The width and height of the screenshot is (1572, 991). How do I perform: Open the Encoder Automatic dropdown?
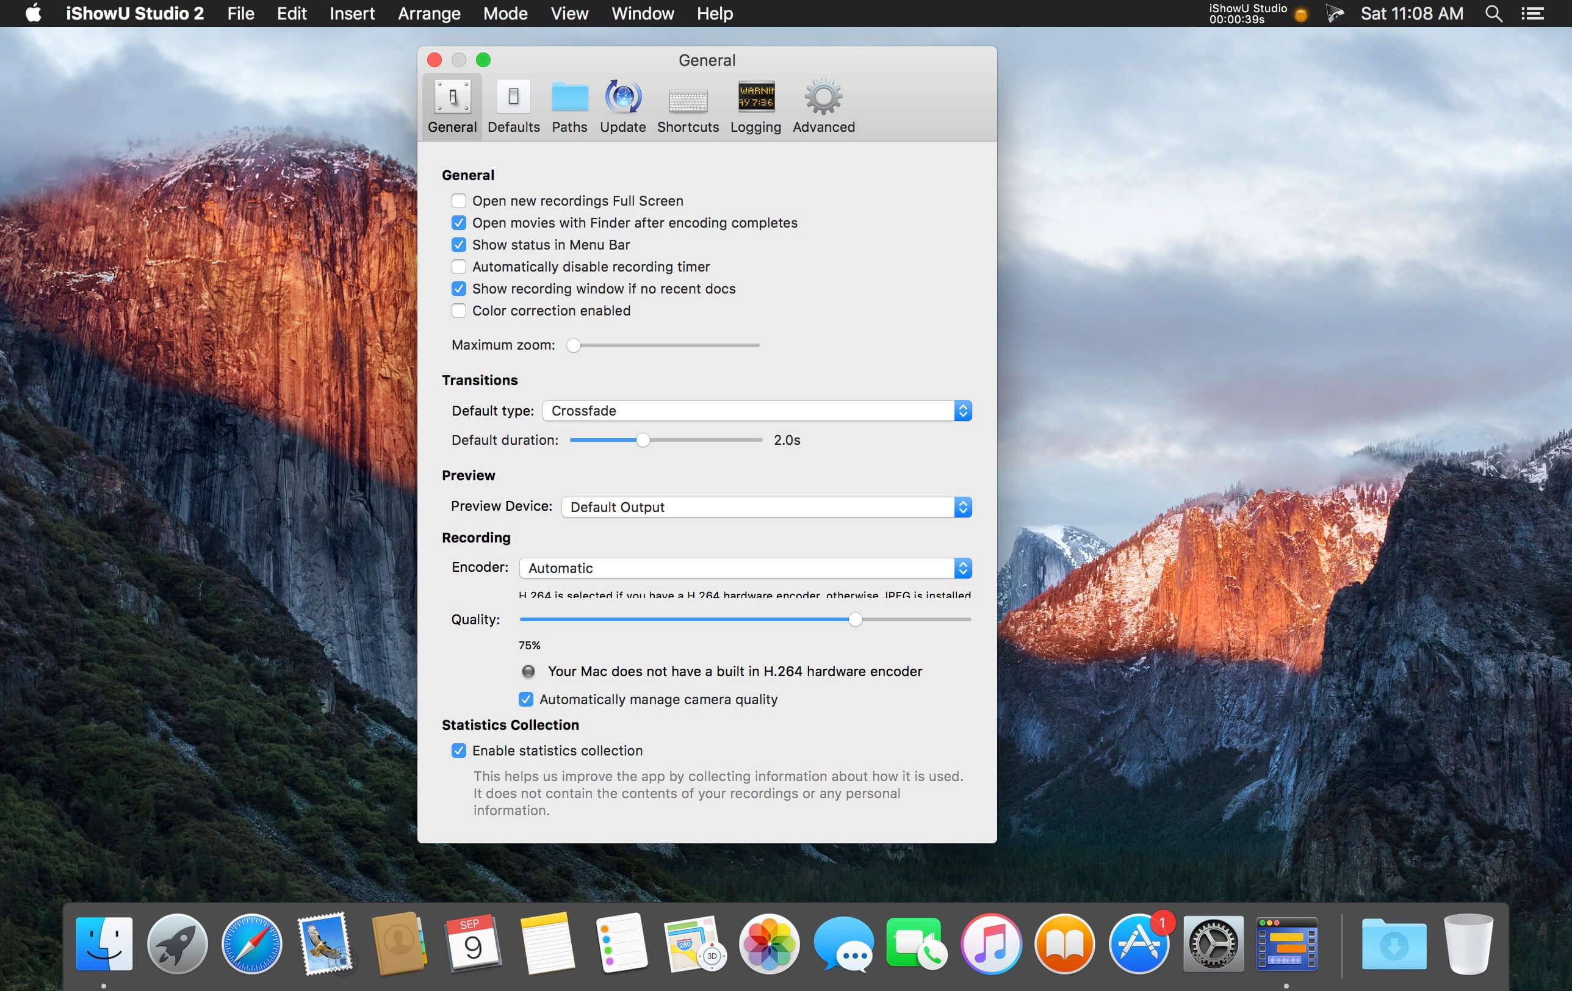pyautogui.click(x=745, y=568)
